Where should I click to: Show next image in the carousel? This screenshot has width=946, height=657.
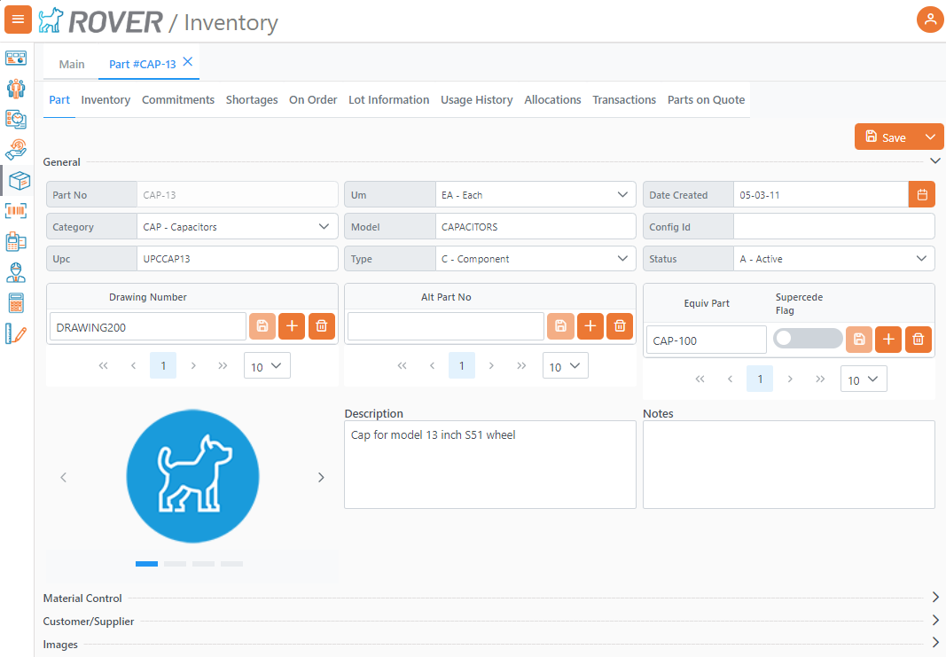click(x=321, y=477)
